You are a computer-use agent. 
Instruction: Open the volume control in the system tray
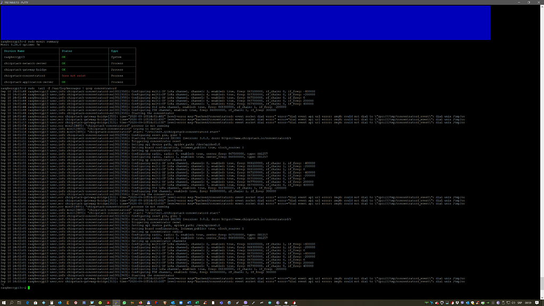[x=513, y=302]
